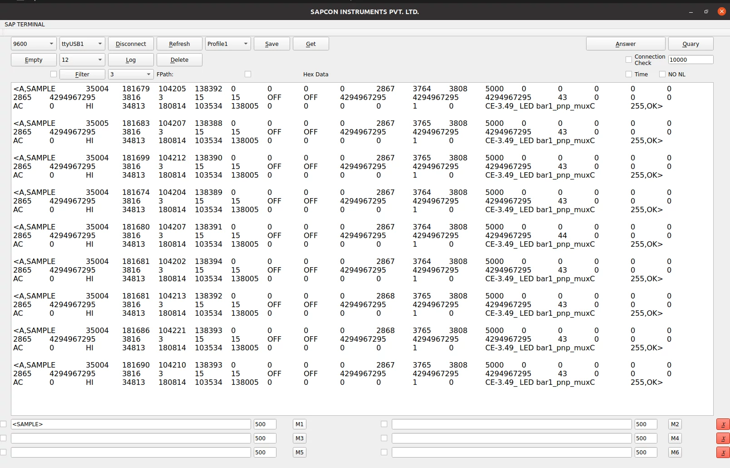730x468 pixels.
Task: Tick the checkbox left of the M4 macro field
Action: pyautogui.click(x=384, y=438)
